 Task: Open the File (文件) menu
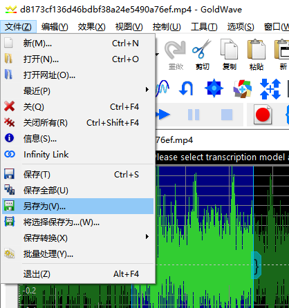click(18, 27)
